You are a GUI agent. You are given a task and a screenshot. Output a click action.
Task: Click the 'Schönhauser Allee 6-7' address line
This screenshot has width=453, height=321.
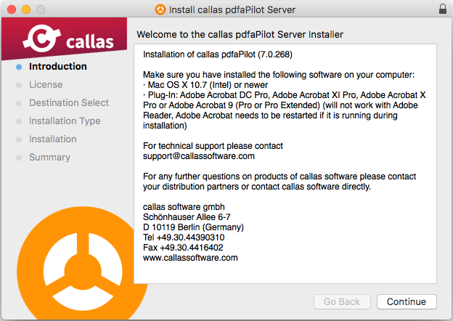[x=187, y=217]
